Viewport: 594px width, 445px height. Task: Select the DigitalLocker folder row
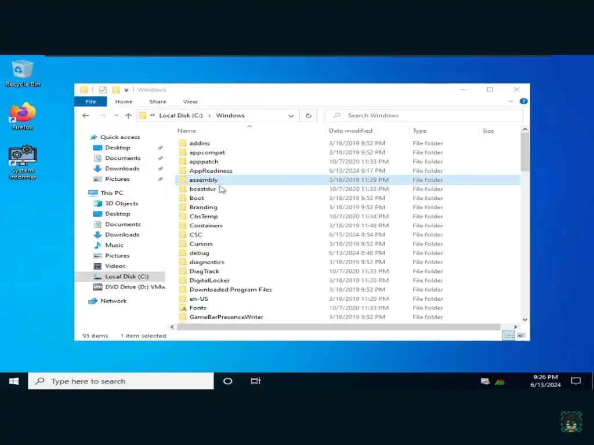[348, 280]
